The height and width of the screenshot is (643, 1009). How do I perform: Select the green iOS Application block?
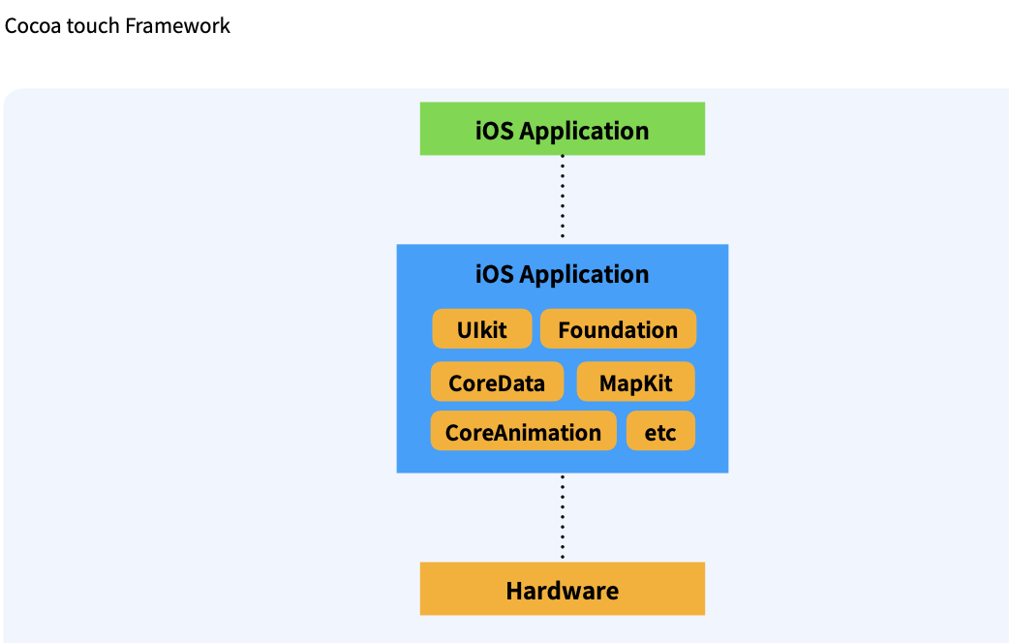click(x=562, y=128)
